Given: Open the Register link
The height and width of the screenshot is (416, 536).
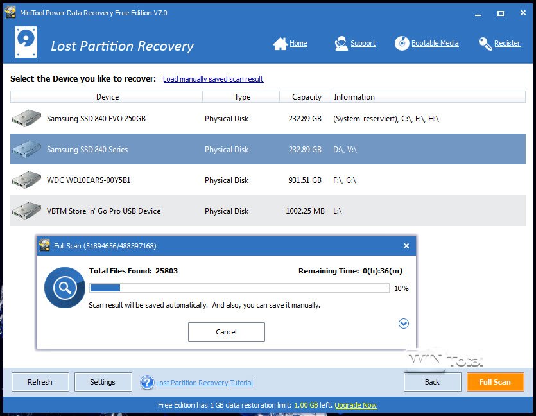Looking at the screenshot, I should 507,43.
